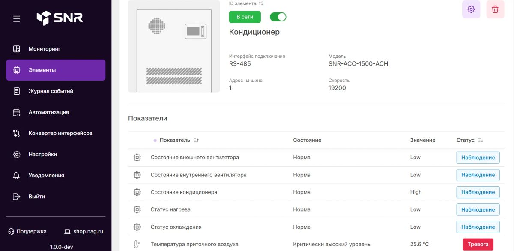Click the 25.6 °C temperature value
The height and width of the screenshot is (251, 514).
coord(420,244)
